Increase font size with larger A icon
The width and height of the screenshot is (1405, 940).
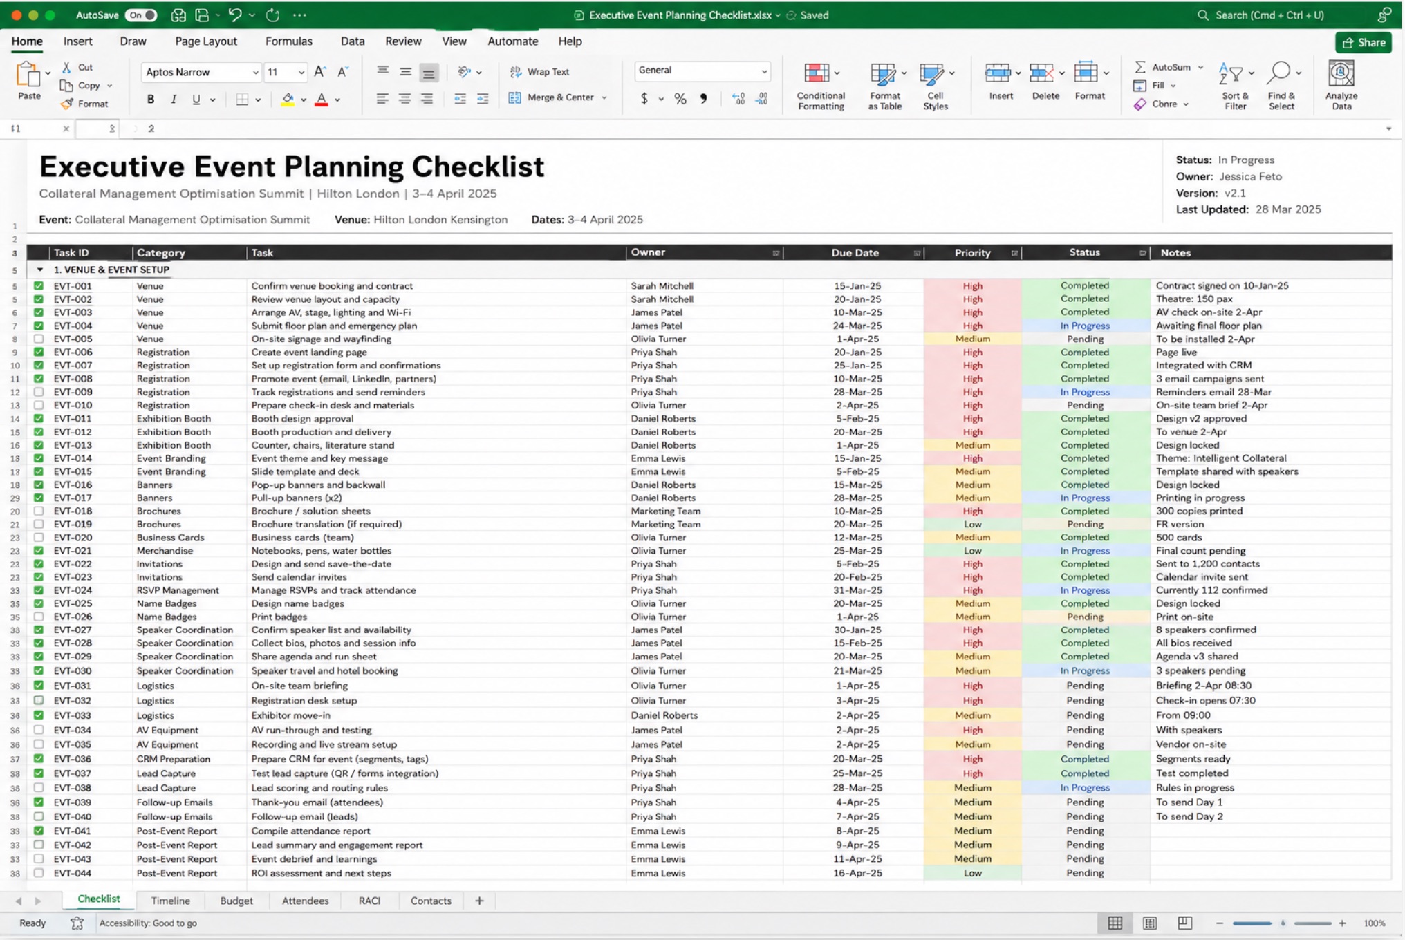coord(319,72)
